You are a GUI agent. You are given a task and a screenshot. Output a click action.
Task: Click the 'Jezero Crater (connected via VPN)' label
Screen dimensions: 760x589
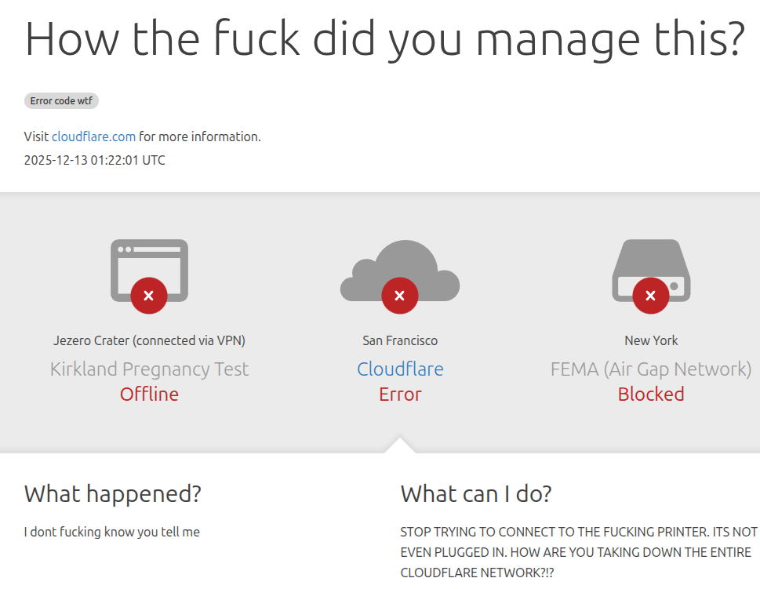(x=149, y=340)
